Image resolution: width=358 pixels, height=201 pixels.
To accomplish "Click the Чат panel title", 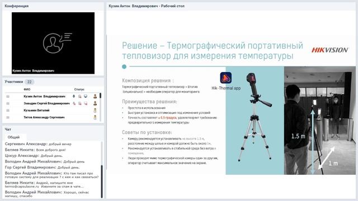I will [x=8, y=129].
